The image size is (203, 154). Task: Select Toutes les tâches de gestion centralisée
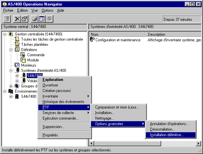coord(52,39)
